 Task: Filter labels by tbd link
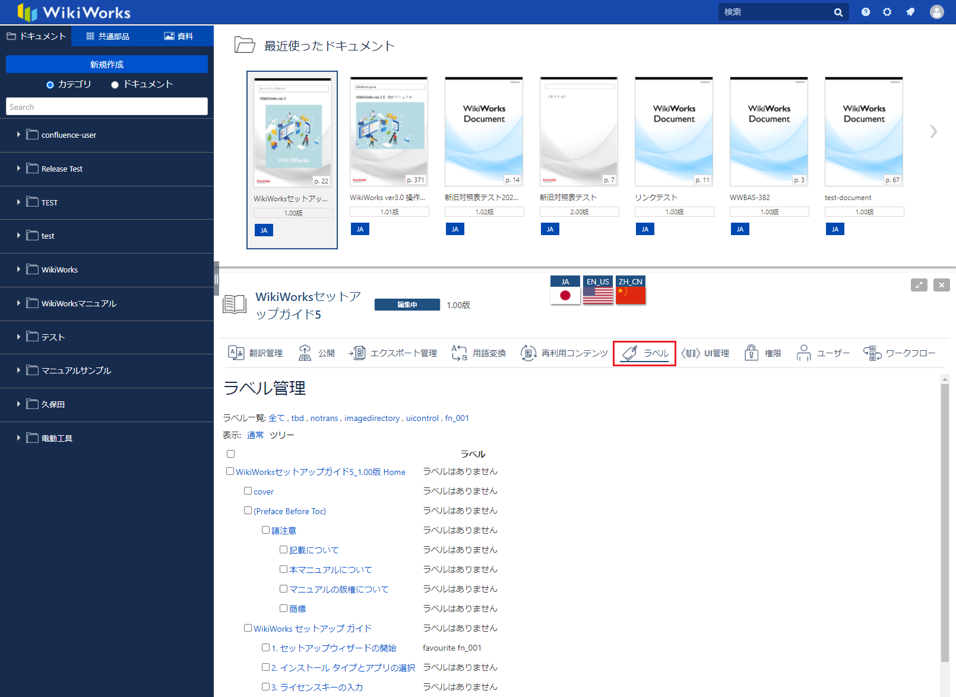click(x=297, y=418)
